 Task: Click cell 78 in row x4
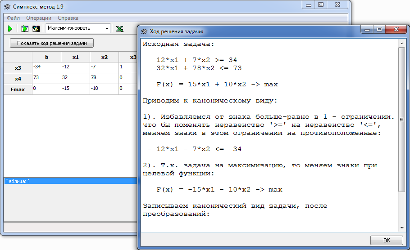(x=104, y=79)
